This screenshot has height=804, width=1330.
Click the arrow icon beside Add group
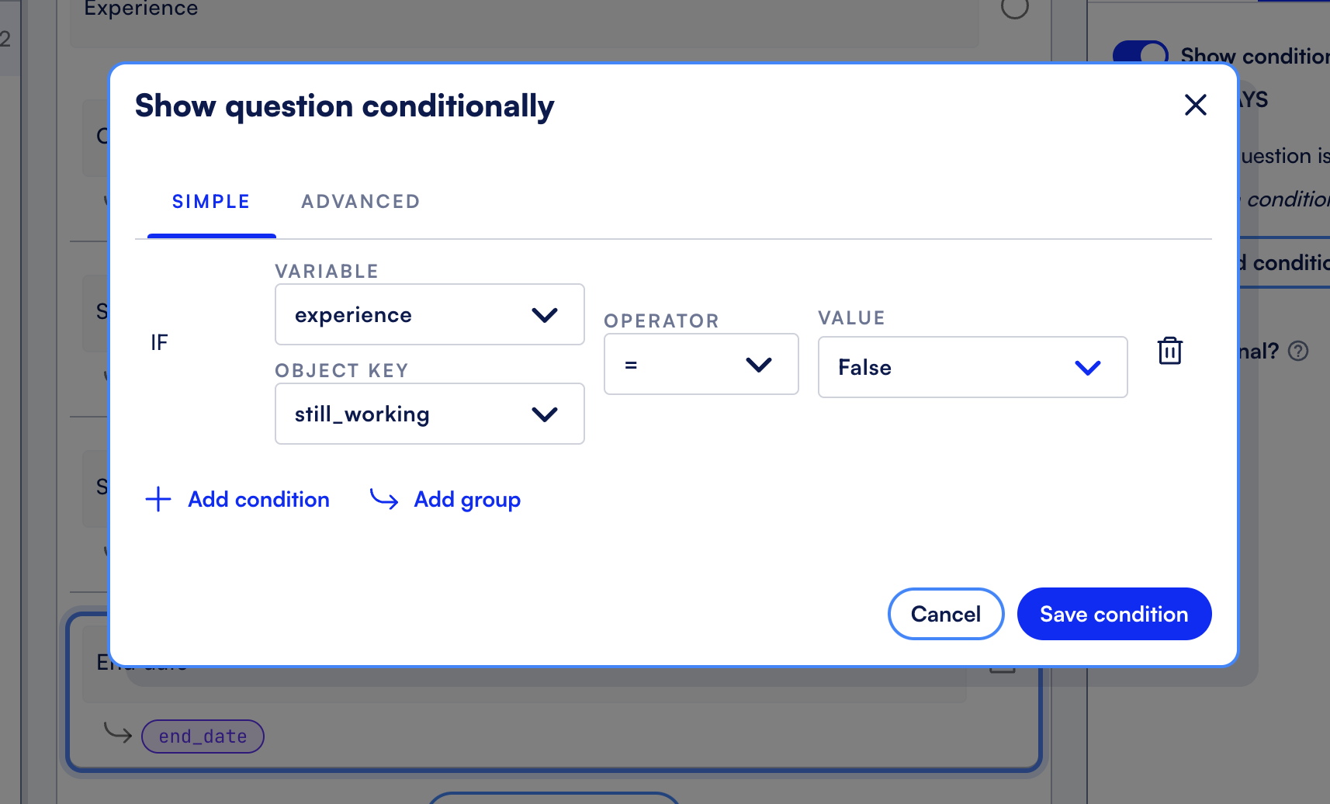click(x=384, y=499)
